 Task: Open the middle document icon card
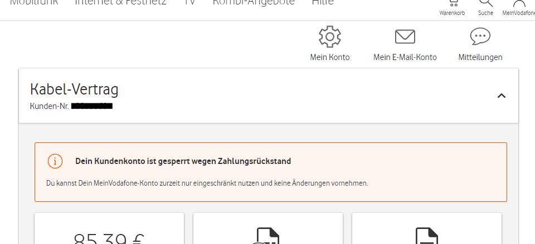268,228
